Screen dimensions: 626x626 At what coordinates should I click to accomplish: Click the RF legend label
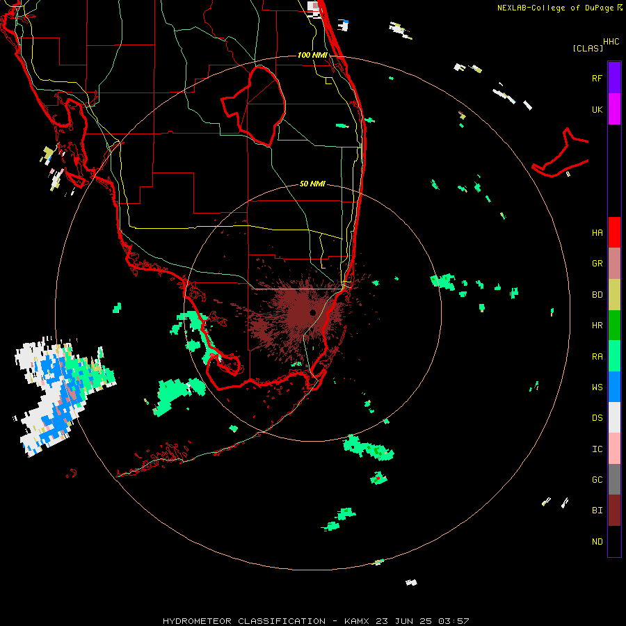tap(597, 78)
